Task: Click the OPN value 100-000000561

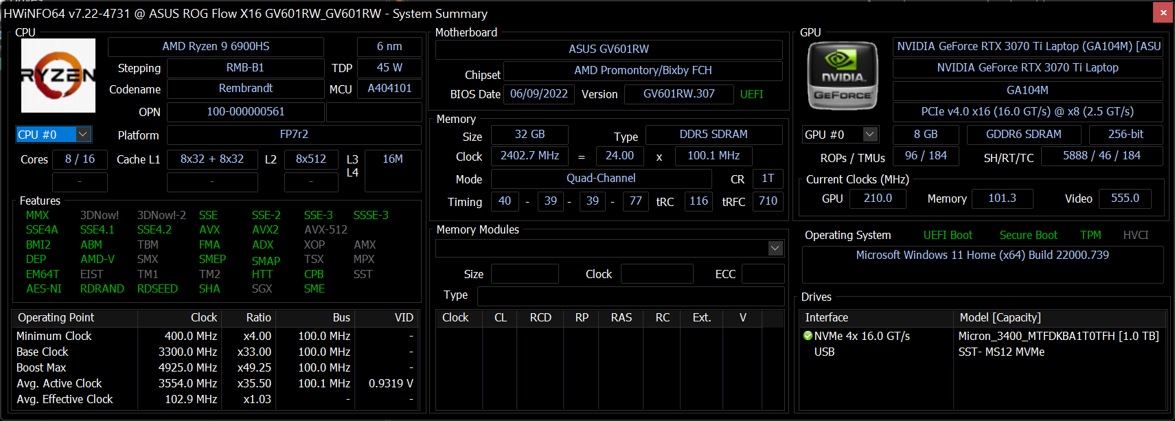Action: click(x=245, y=112)
